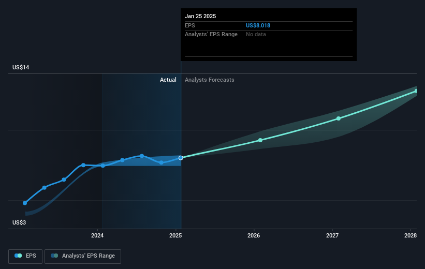Click the 2026 x-axis label
This screenshot has height=269, width=425.
tap(254, 235)
